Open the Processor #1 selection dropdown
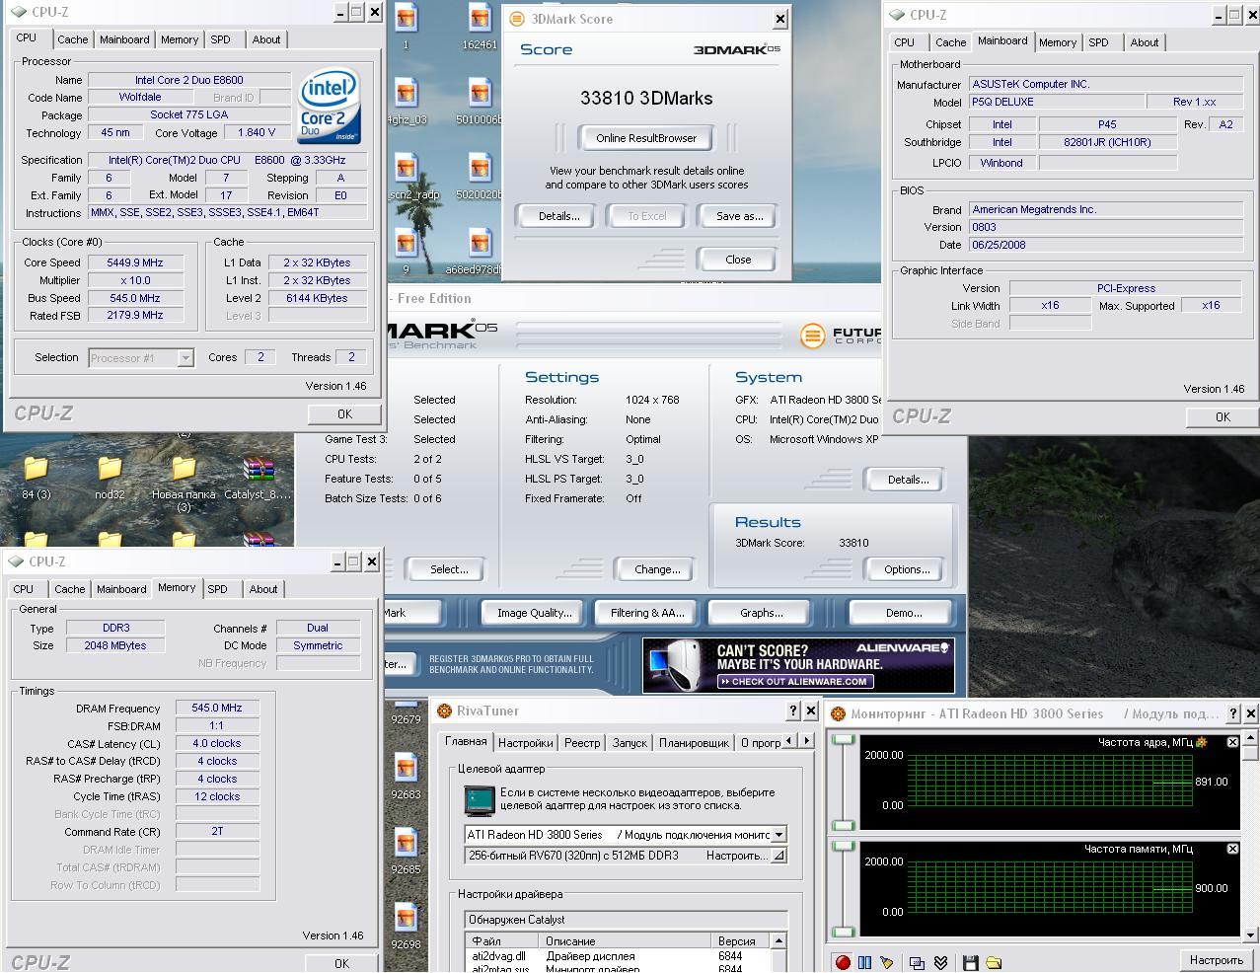The image size is (1260, 973). pos(185,358)
